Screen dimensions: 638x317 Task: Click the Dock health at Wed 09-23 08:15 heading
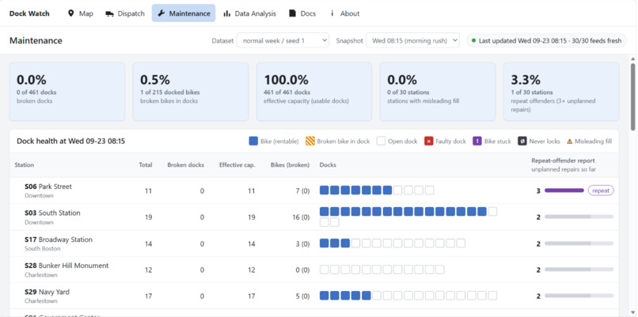[x=70, y=142]
